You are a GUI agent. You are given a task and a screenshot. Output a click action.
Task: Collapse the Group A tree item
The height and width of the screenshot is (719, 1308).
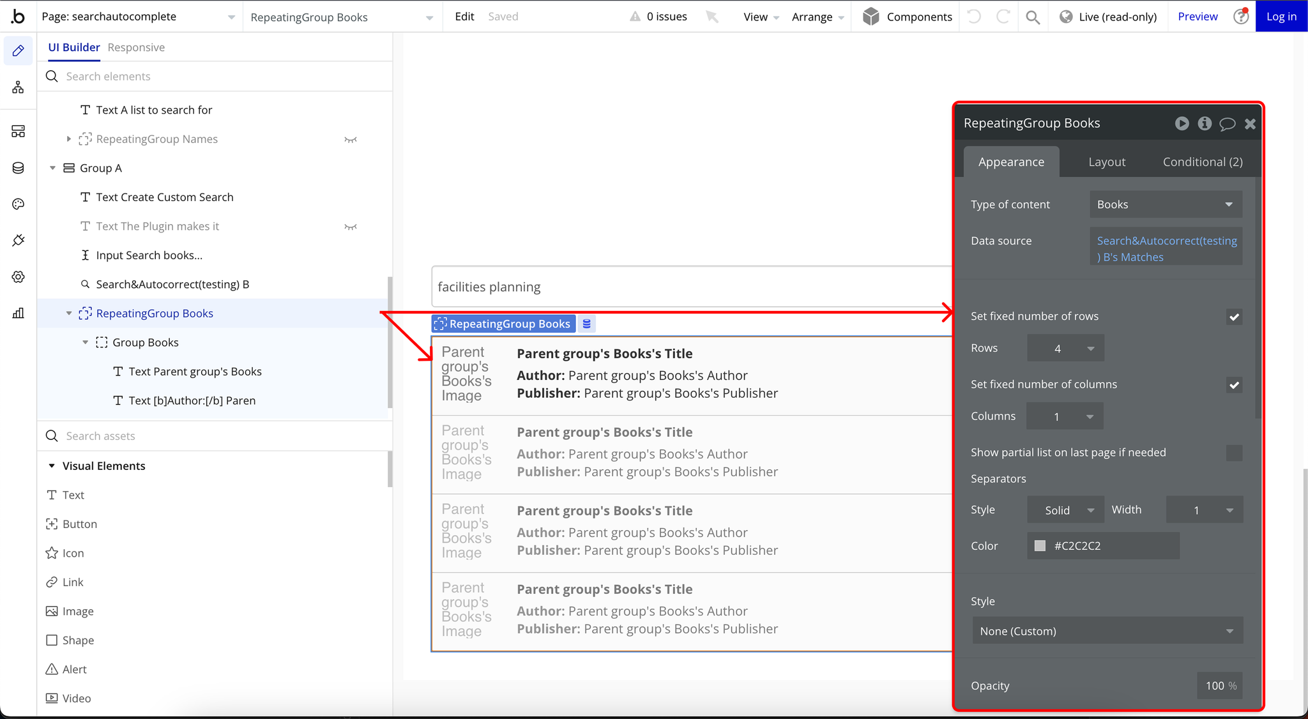click(53, 168)
